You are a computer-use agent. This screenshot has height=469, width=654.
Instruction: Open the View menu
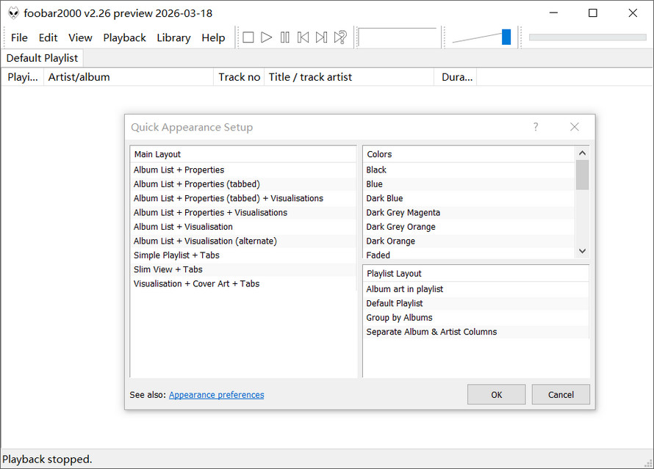point(80,37)
